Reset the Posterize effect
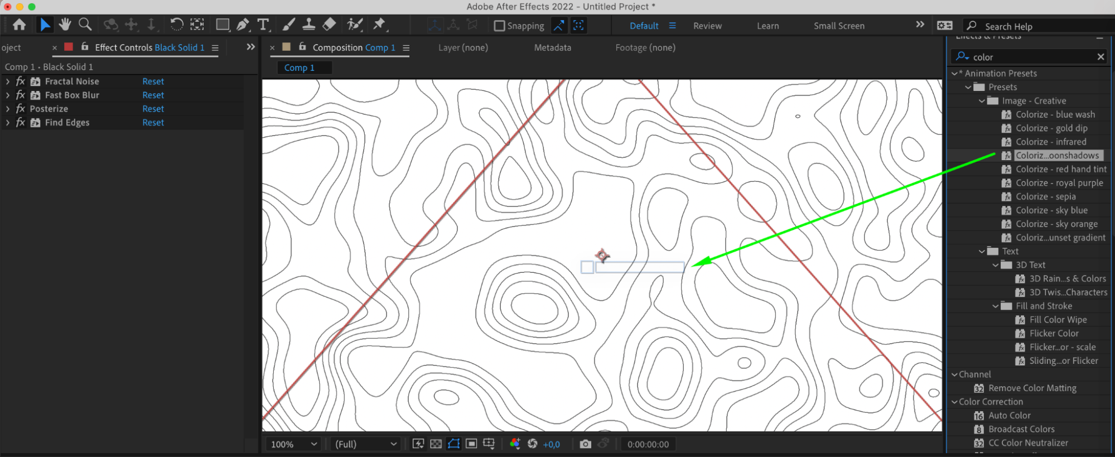Viewport: 1115px width, 457px height. [153, 108]
